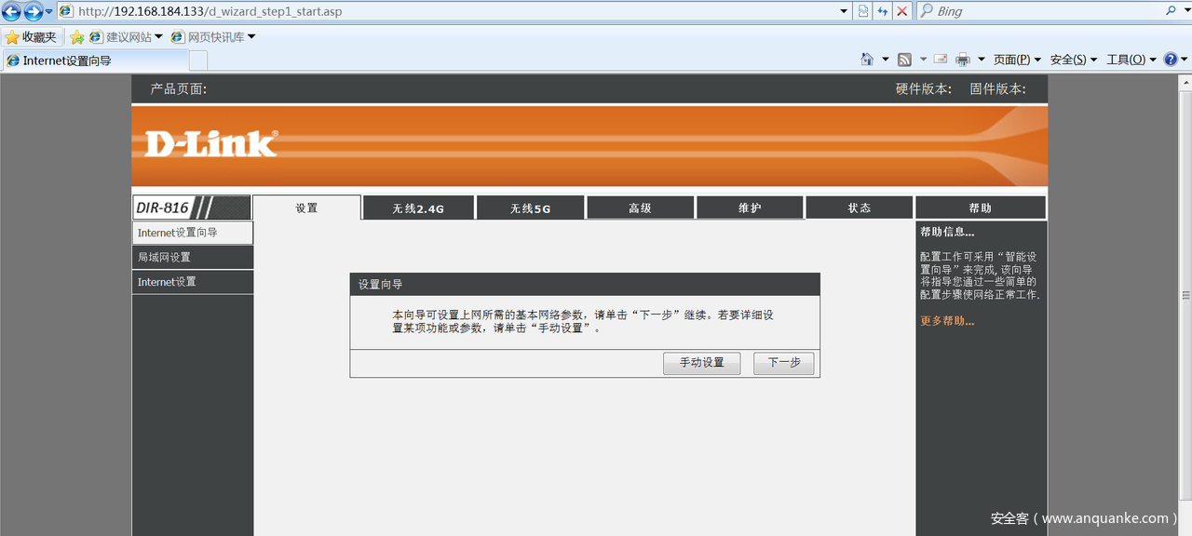Click the 手动设置 button
Screen dimensions: 1192x536
tap(701, 363)
